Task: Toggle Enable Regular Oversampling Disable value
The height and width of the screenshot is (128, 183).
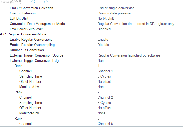Action: click(103, 45)
